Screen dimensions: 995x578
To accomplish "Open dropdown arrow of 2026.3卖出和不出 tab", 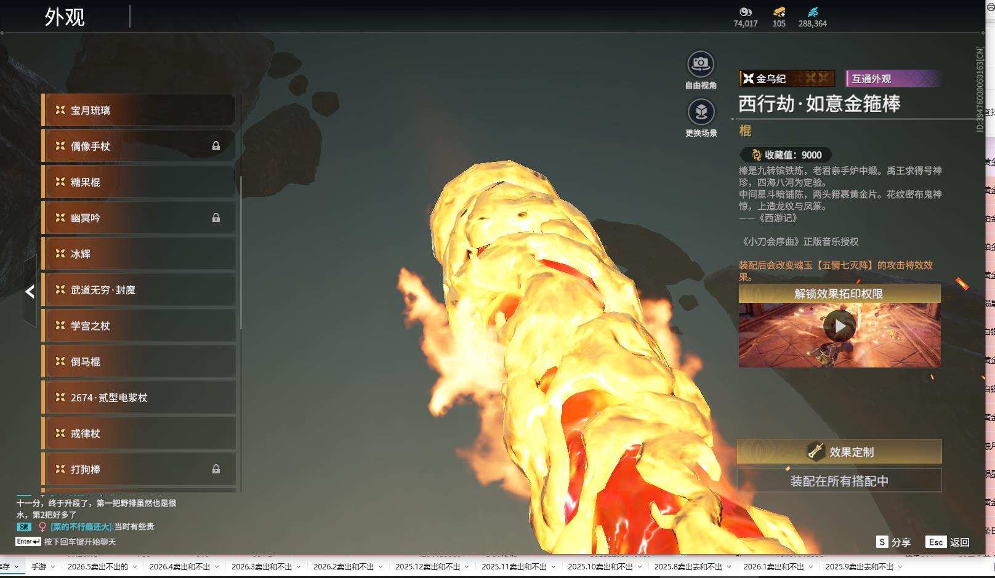I will [x=299, y=567].
